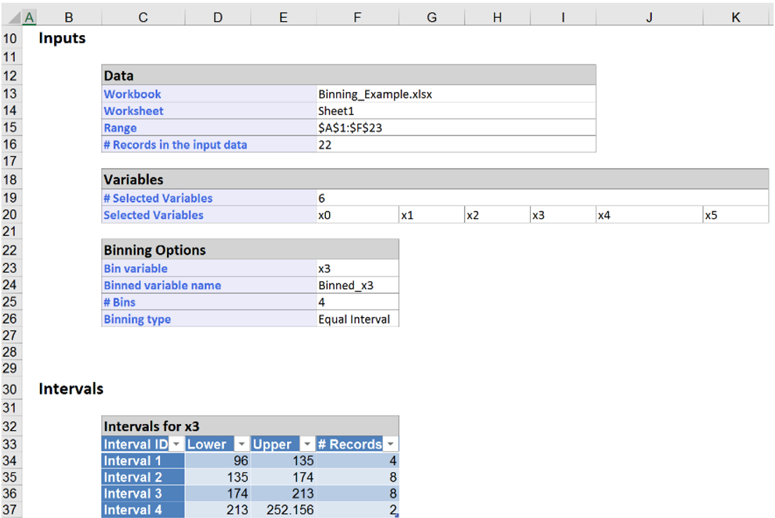
Task: Open the Lower column filter dropdown
Action: [241, 444]
